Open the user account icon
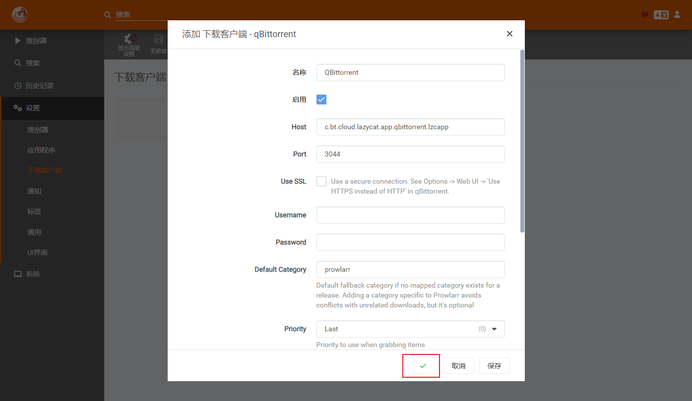The image size is (692, 401). [x=677, y=15]
